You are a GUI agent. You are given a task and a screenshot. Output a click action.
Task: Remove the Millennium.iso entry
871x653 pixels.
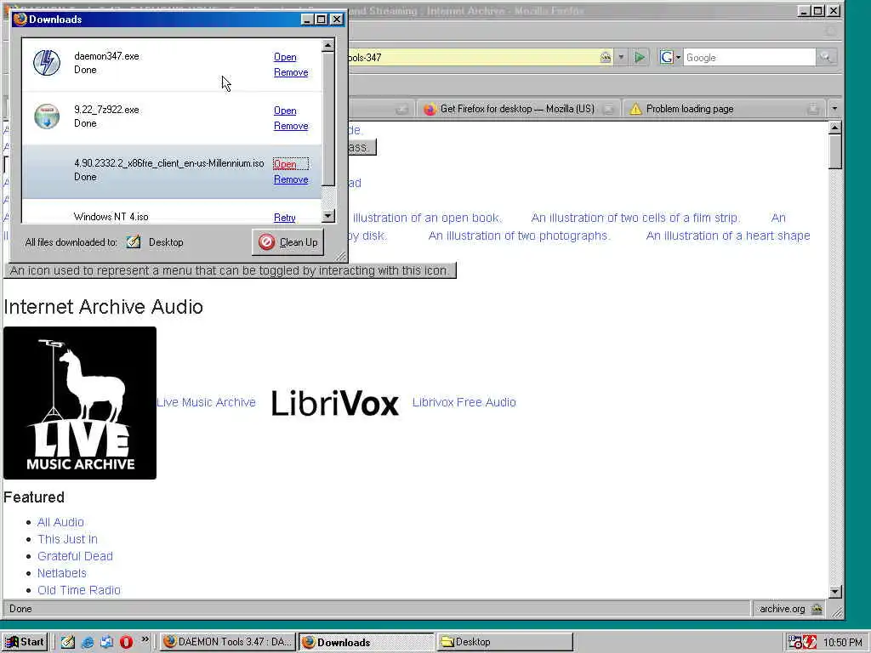(x=291, y=179)
